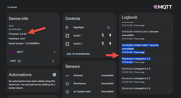Click the Illuminance brightness icon
Screen dimensions: 181x98
tap(67, 84)
